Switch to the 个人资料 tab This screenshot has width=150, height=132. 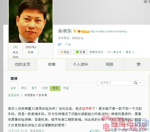point(80,64)
